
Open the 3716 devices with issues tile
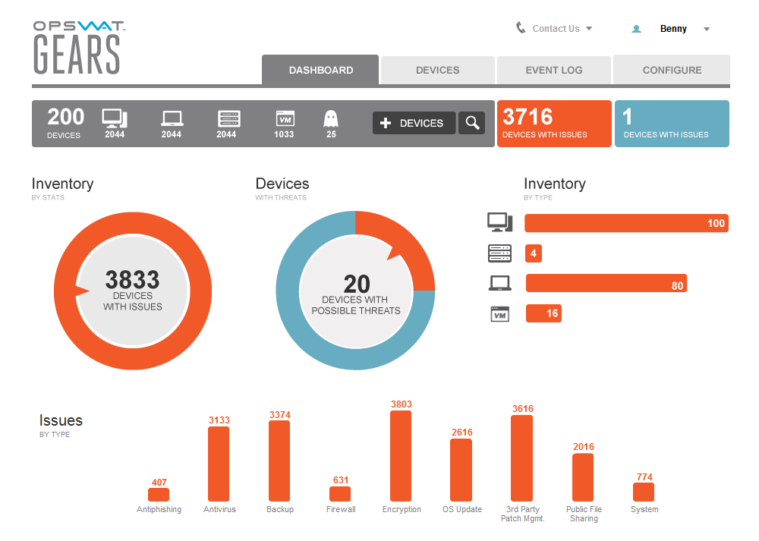coord(554,124)
